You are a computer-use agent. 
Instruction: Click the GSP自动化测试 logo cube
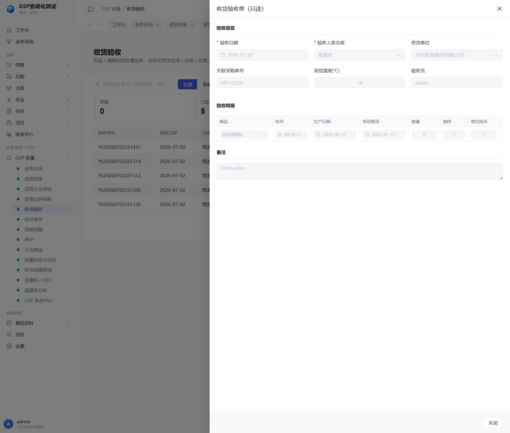point(10,9)
